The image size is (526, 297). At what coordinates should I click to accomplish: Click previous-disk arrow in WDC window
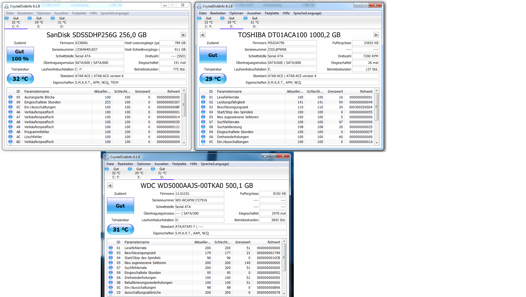point(110,185)
